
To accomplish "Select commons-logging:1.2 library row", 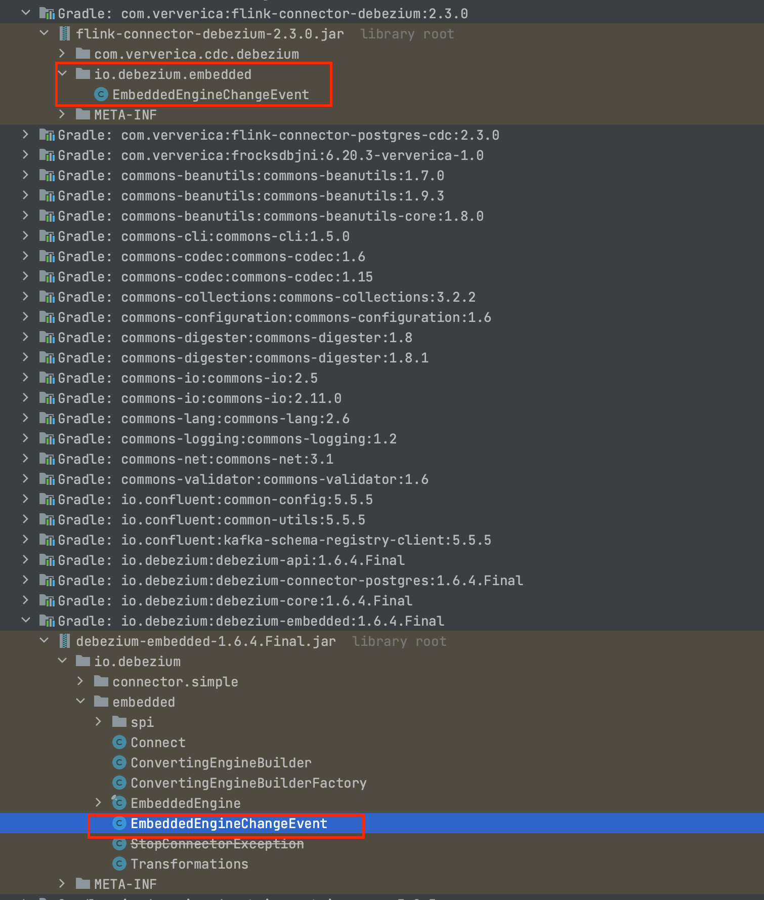I will point(382,438).
